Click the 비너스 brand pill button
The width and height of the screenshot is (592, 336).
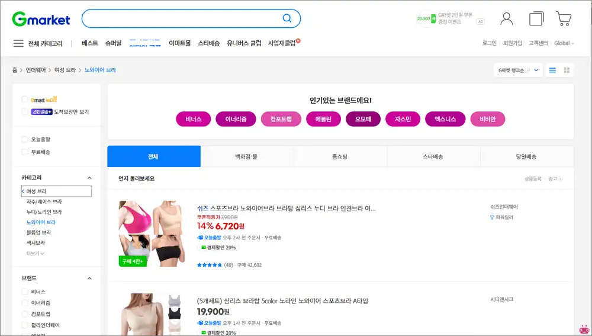(194, 119)
